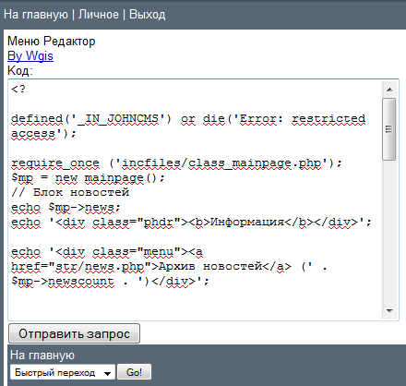
Task: Place cursor on Архив новостей text in code
Action: coord(210,266)
